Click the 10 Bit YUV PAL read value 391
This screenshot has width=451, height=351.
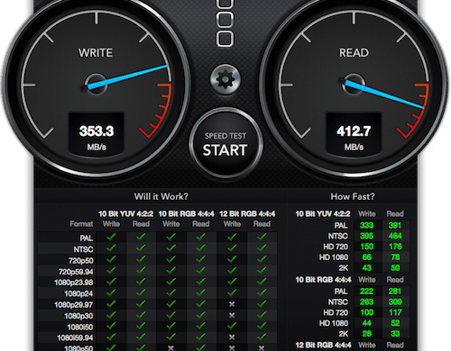(x=395, y=225)
